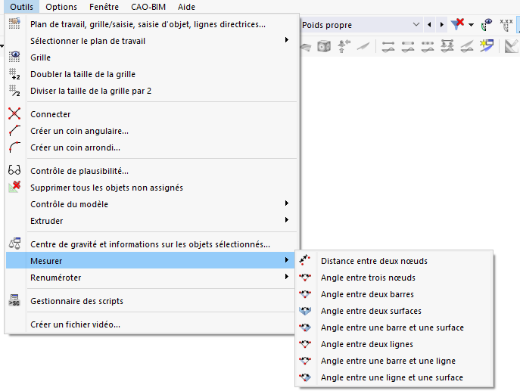Click icon for angle between two bars

point(305,294)
